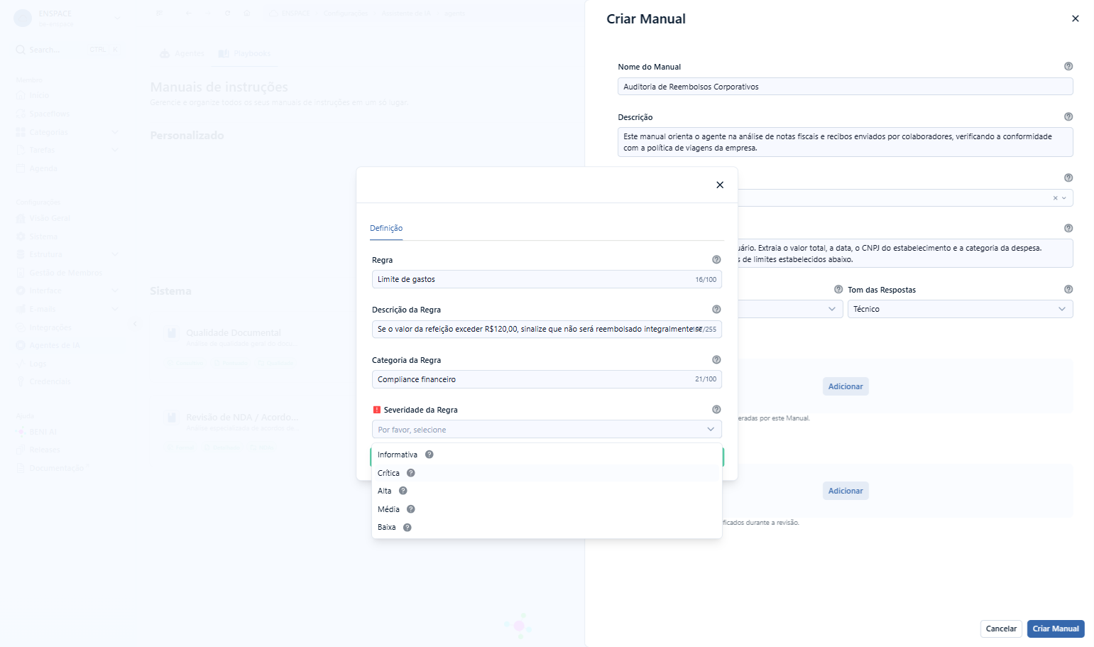Select the Informativa severity option
1094x647 pixels.
click(x=547, y=455)
